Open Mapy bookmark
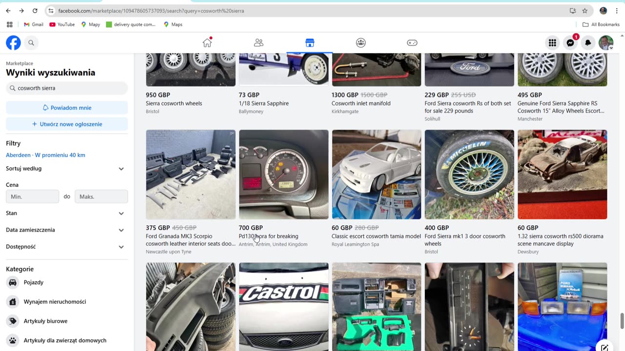This screenshot has height=351, width=625. tap(90, 24)
